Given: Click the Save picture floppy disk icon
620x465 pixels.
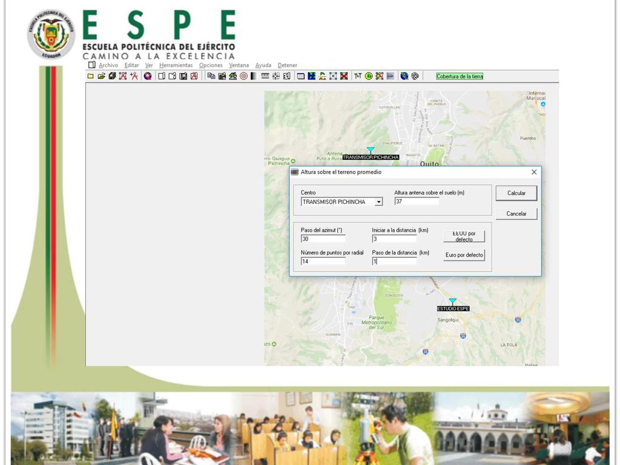Looking at the screenshot, I should tap(183, 76).
